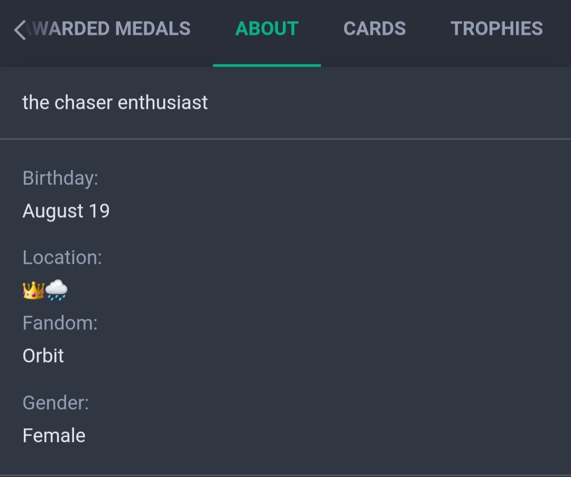Viewport: 571px width, 477px height.
Task: Select the bio text 'the chaser enthusiast'
Action: coord(115,102)
